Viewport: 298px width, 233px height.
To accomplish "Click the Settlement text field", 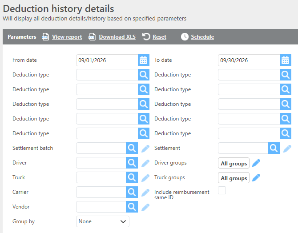I will [243, 148].
